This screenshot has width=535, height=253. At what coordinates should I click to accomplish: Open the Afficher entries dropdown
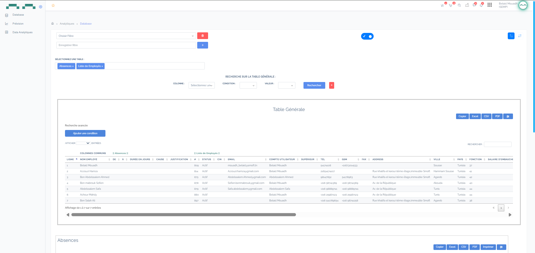tap(83, 143)
